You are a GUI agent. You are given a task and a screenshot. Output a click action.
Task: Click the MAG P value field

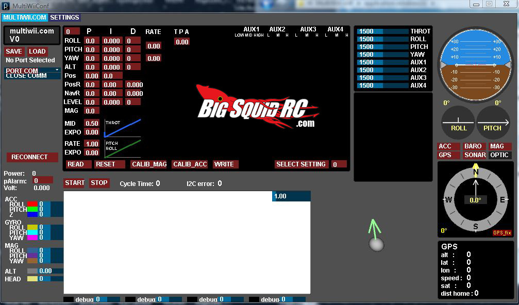(92, 111)
